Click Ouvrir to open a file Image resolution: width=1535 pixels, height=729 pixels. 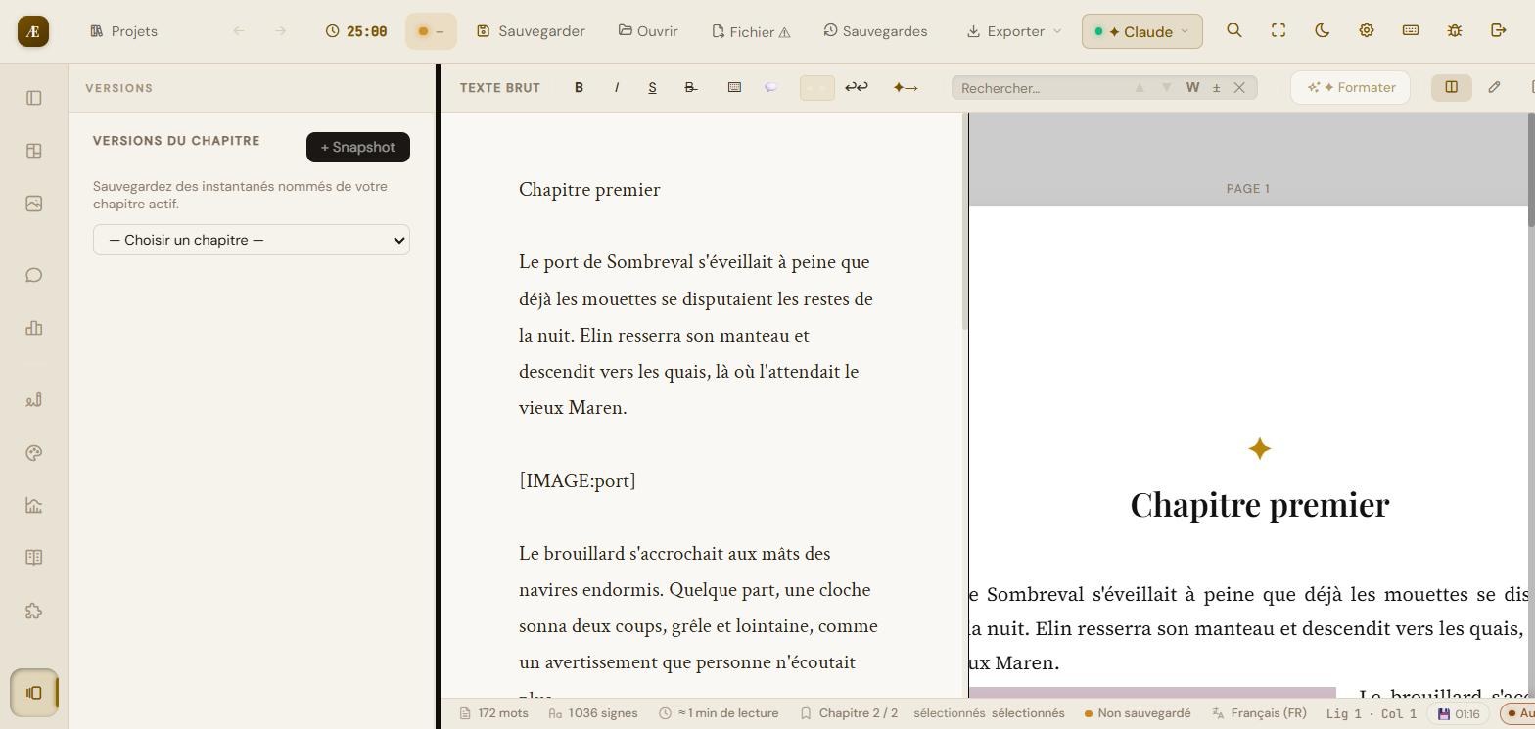pos(648,31)
